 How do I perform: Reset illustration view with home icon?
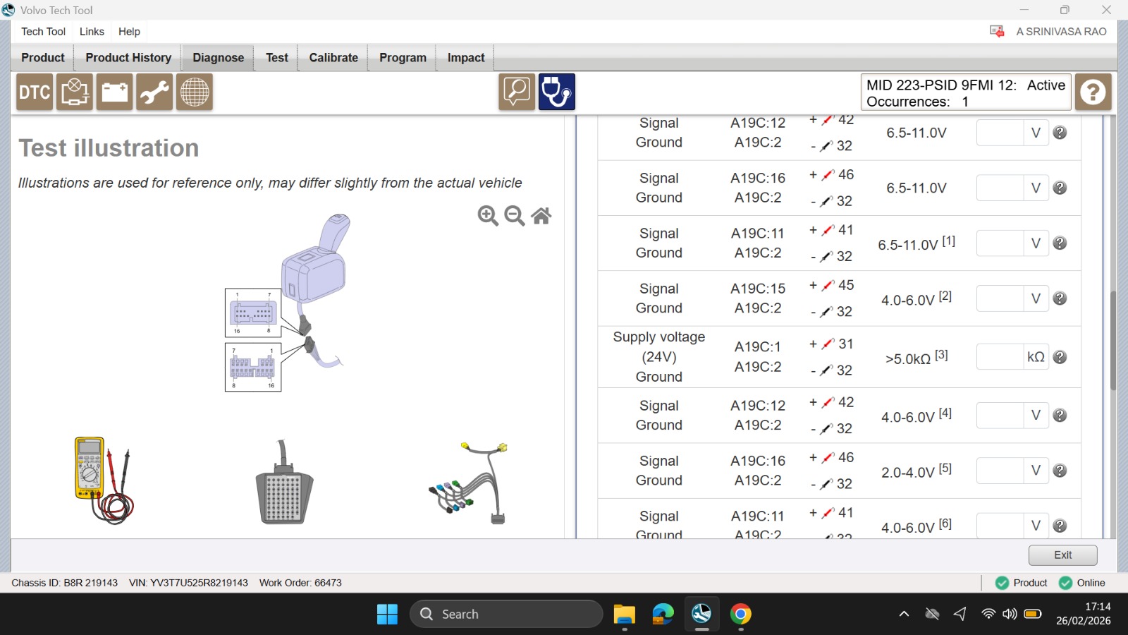[x=541, y=216]
